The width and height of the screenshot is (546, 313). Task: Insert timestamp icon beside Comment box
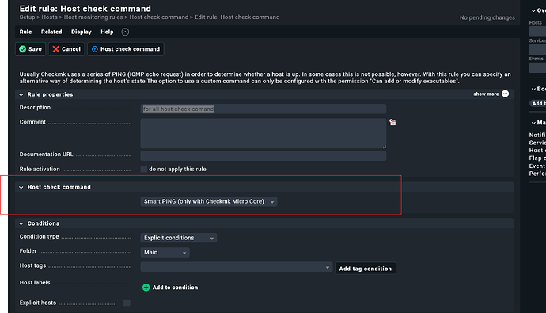[x=392, y=122]
